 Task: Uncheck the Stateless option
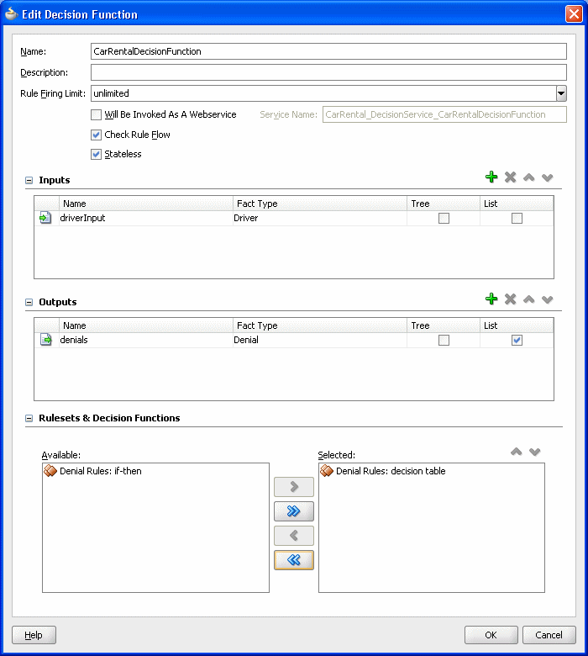click(x=96, y=155)
